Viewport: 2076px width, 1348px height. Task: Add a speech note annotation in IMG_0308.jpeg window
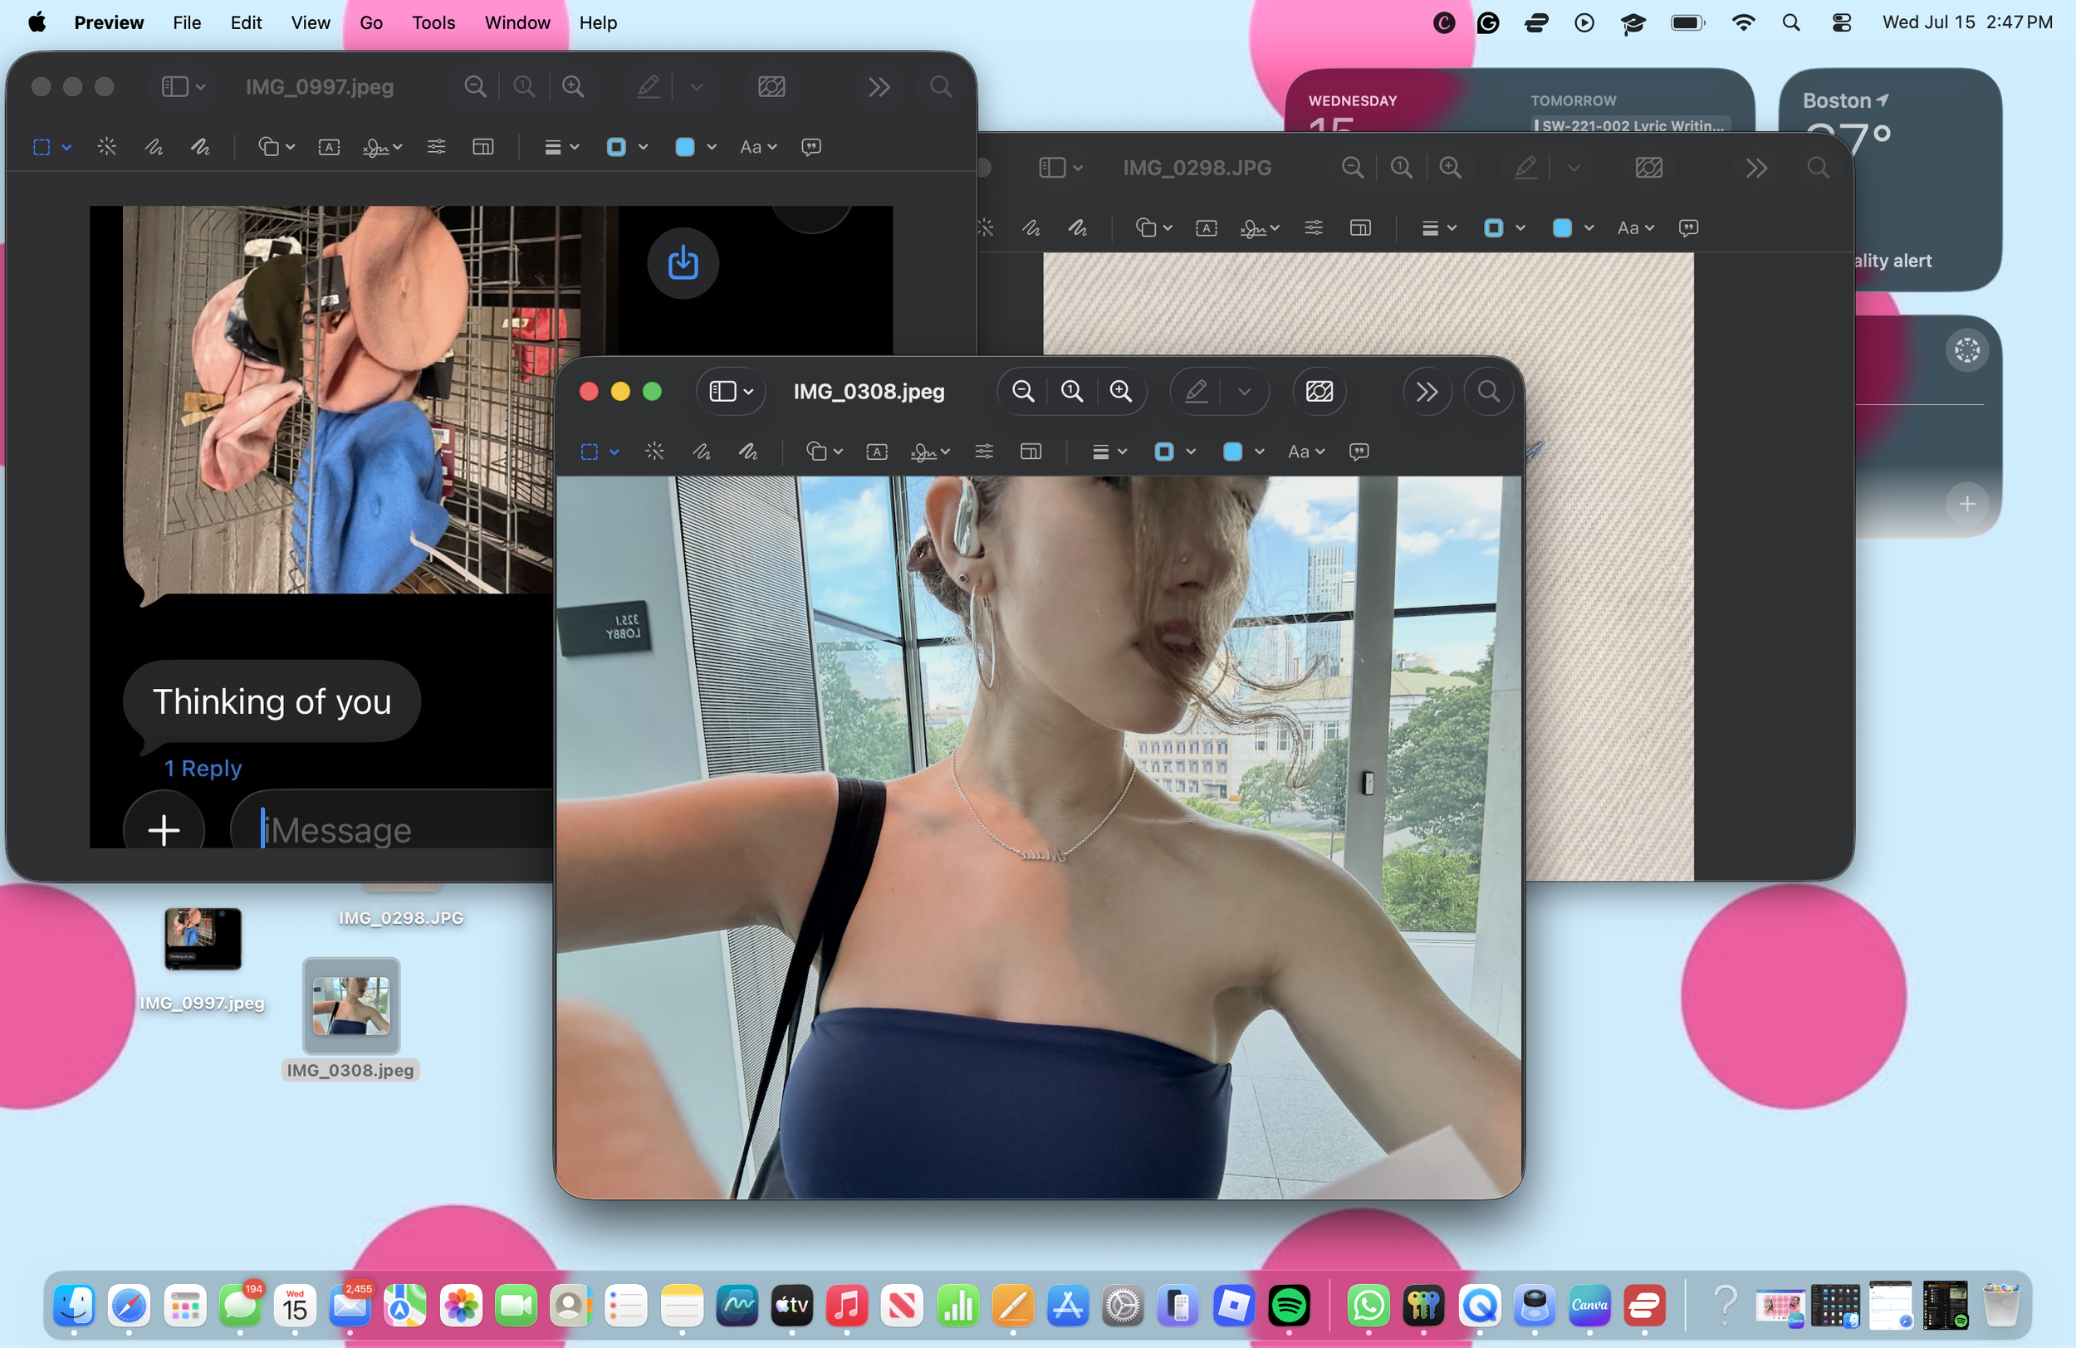(x=1359, y=452)
